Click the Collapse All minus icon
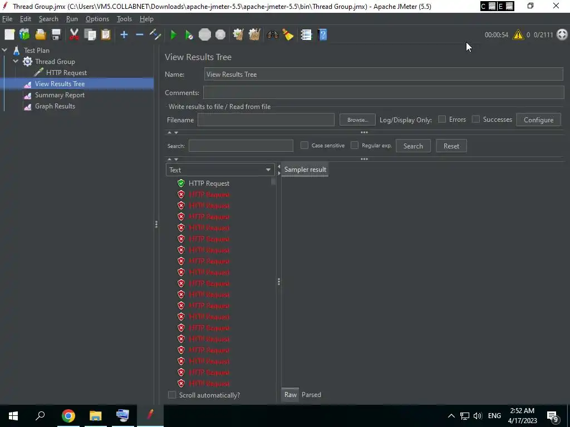The height and width of the screenshot is (427, 570). (x=140, y=35)
